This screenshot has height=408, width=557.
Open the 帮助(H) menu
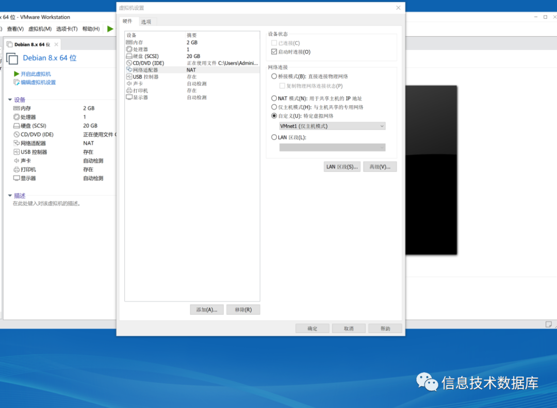tap(91, 29)
